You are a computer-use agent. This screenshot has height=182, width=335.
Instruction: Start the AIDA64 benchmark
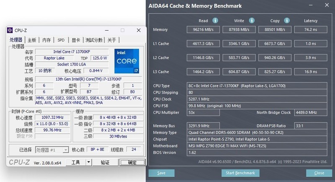[240, 173]
